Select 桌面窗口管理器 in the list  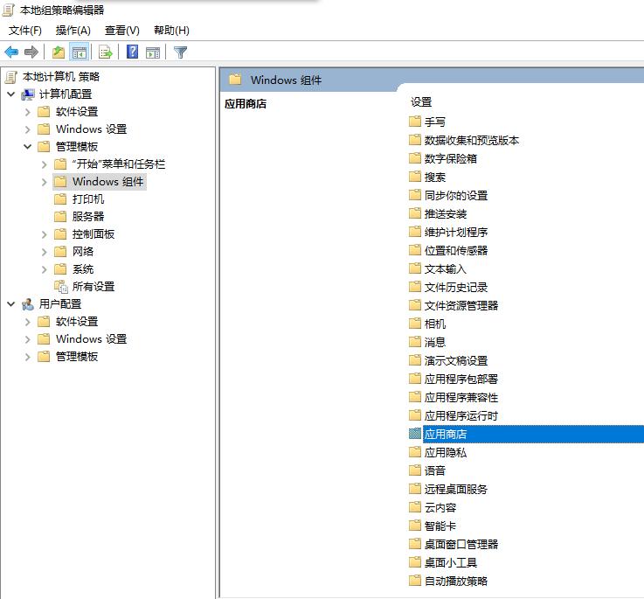(461, 544)
